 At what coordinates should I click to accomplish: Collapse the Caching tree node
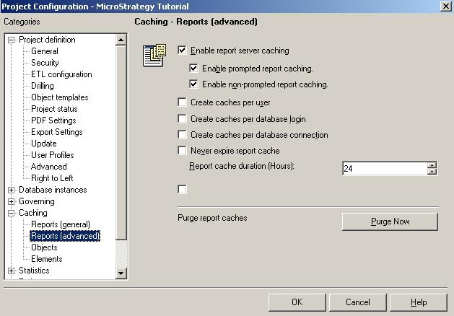tap(11, 213)
